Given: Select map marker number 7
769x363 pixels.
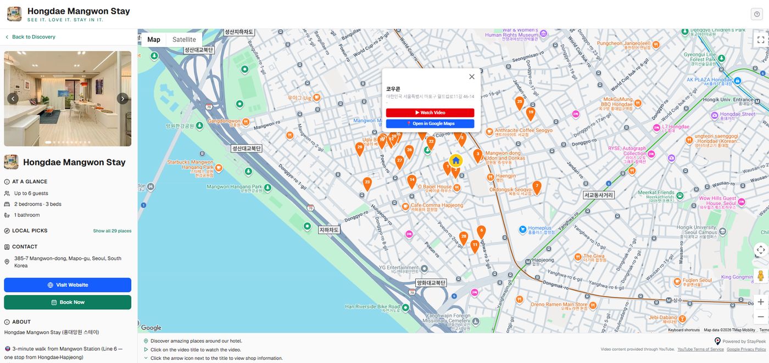Looking at the screenshot, I should coord(537,188).
